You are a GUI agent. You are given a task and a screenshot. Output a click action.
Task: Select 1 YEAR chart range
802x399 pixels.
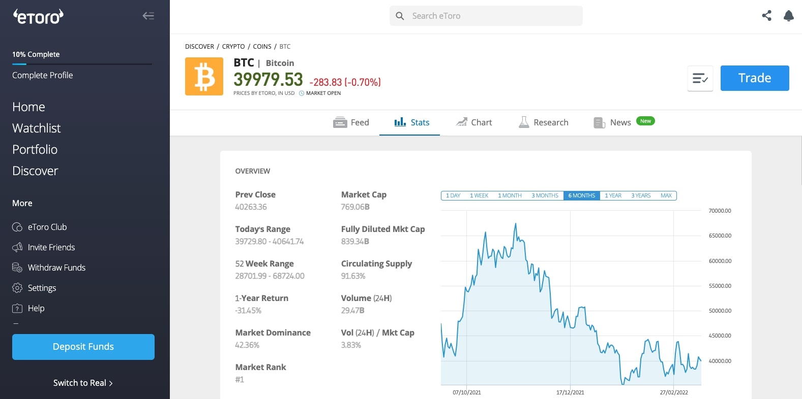pyautogui.click(x=613, y=195)
